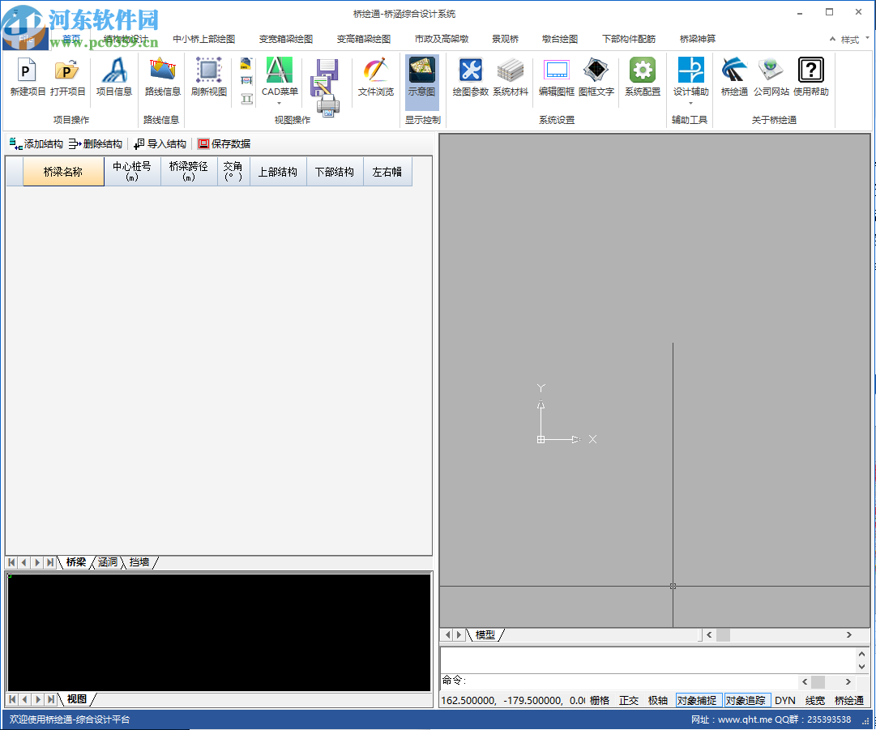Select the 桥梁名称 column header
This screenshot has width=876, height=730.
[x=63, y=172]
